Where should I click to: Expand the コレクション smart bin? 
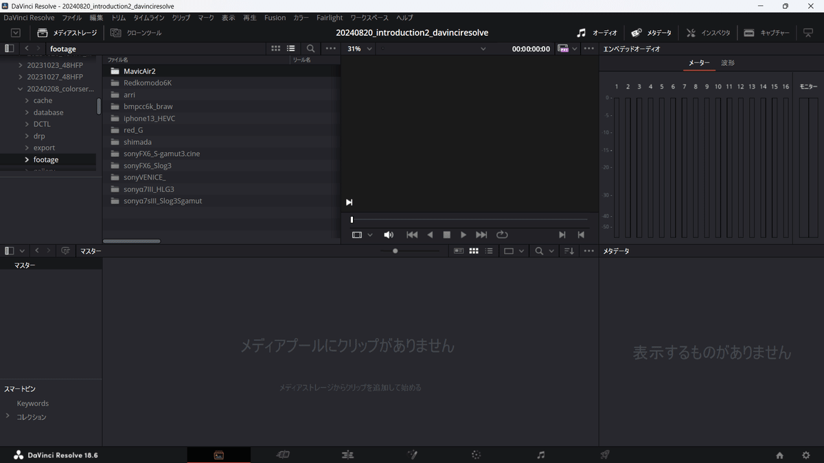click(8, 416)
